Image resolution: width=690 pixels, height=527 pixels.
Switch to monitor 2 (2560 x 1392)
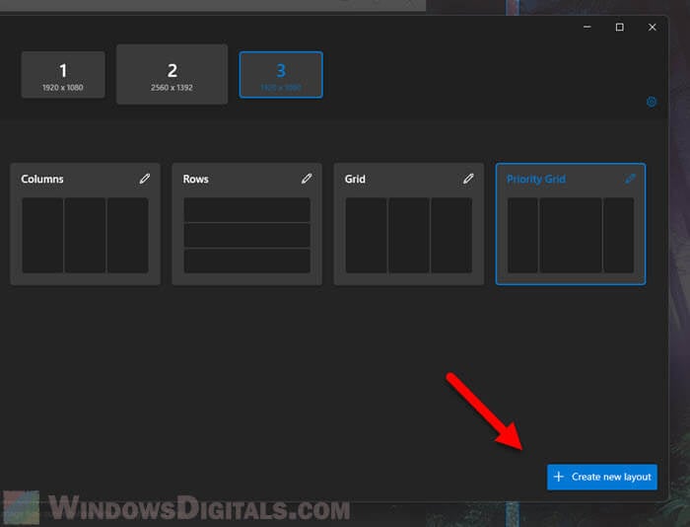tap(172, 74)
